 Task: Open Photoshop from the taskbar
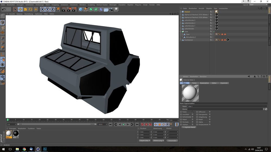[45, 149]
